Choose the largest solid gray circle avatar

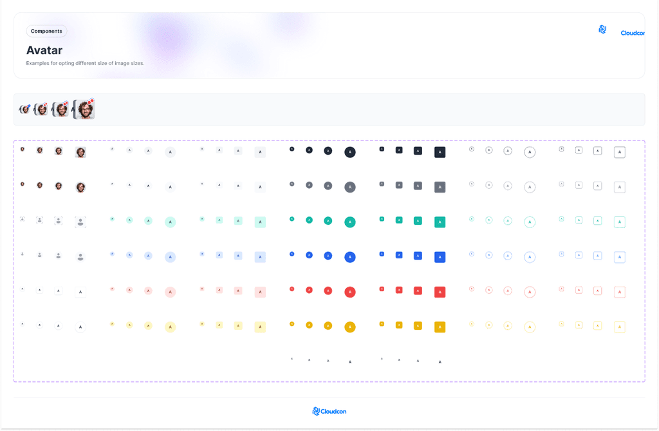(x=350, y=187)
